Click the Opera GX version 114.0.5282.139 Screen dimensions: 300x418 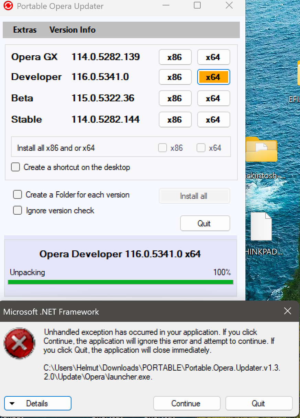coord(105,57)
